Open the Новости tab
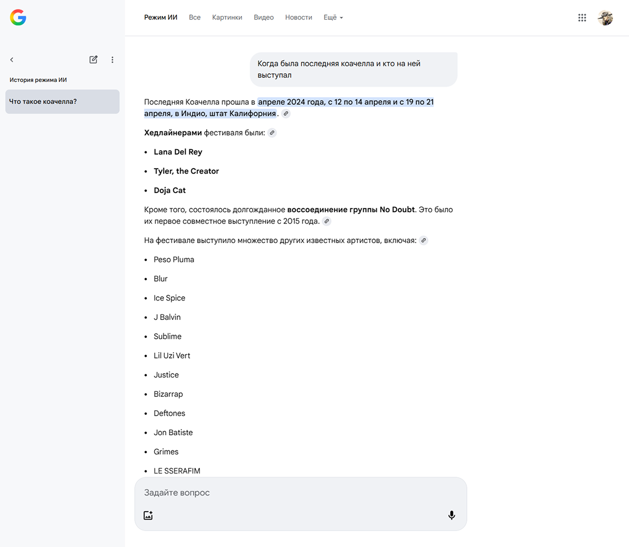629x547 pixels. pos(299,17)
